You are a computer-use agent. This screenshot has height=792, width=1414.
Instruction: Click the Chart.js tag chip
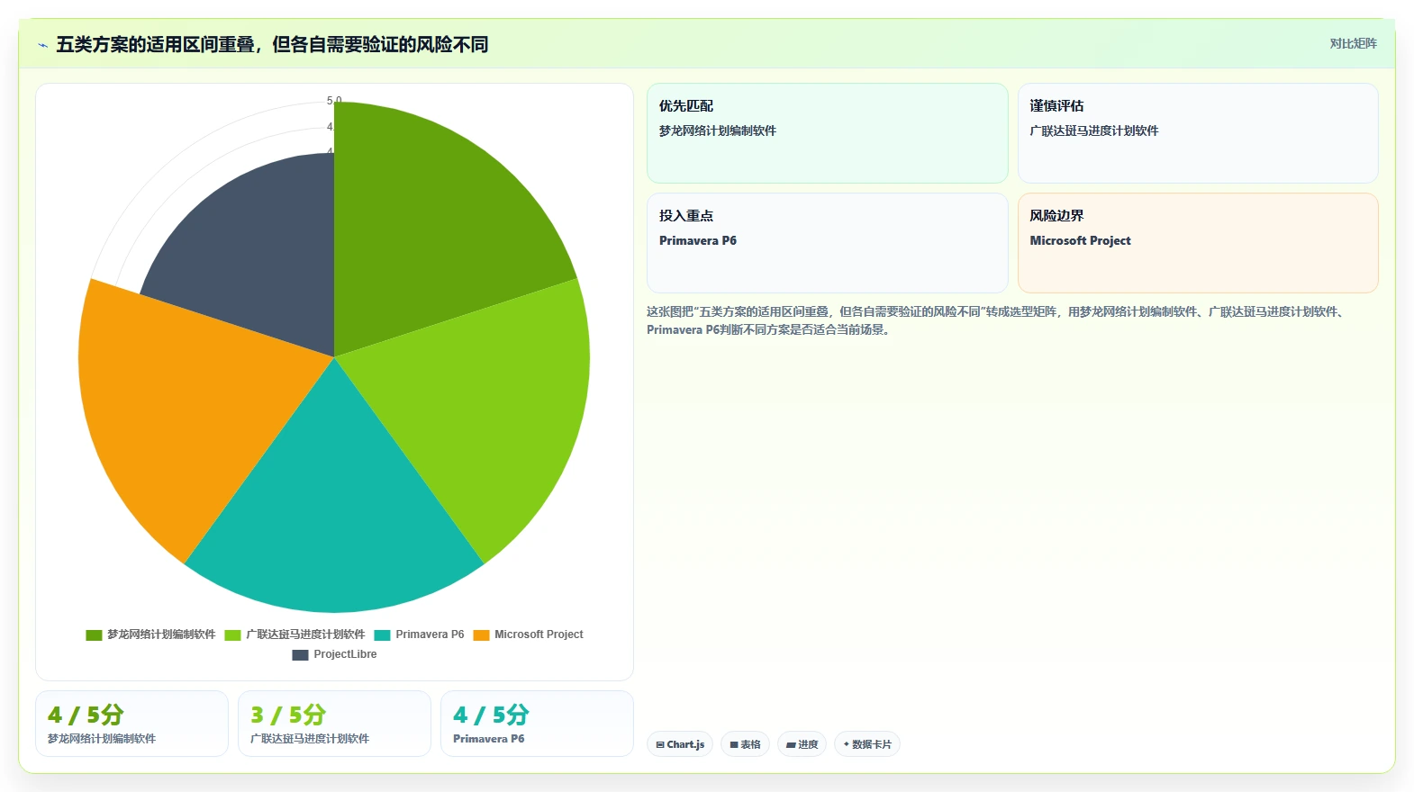680,744
